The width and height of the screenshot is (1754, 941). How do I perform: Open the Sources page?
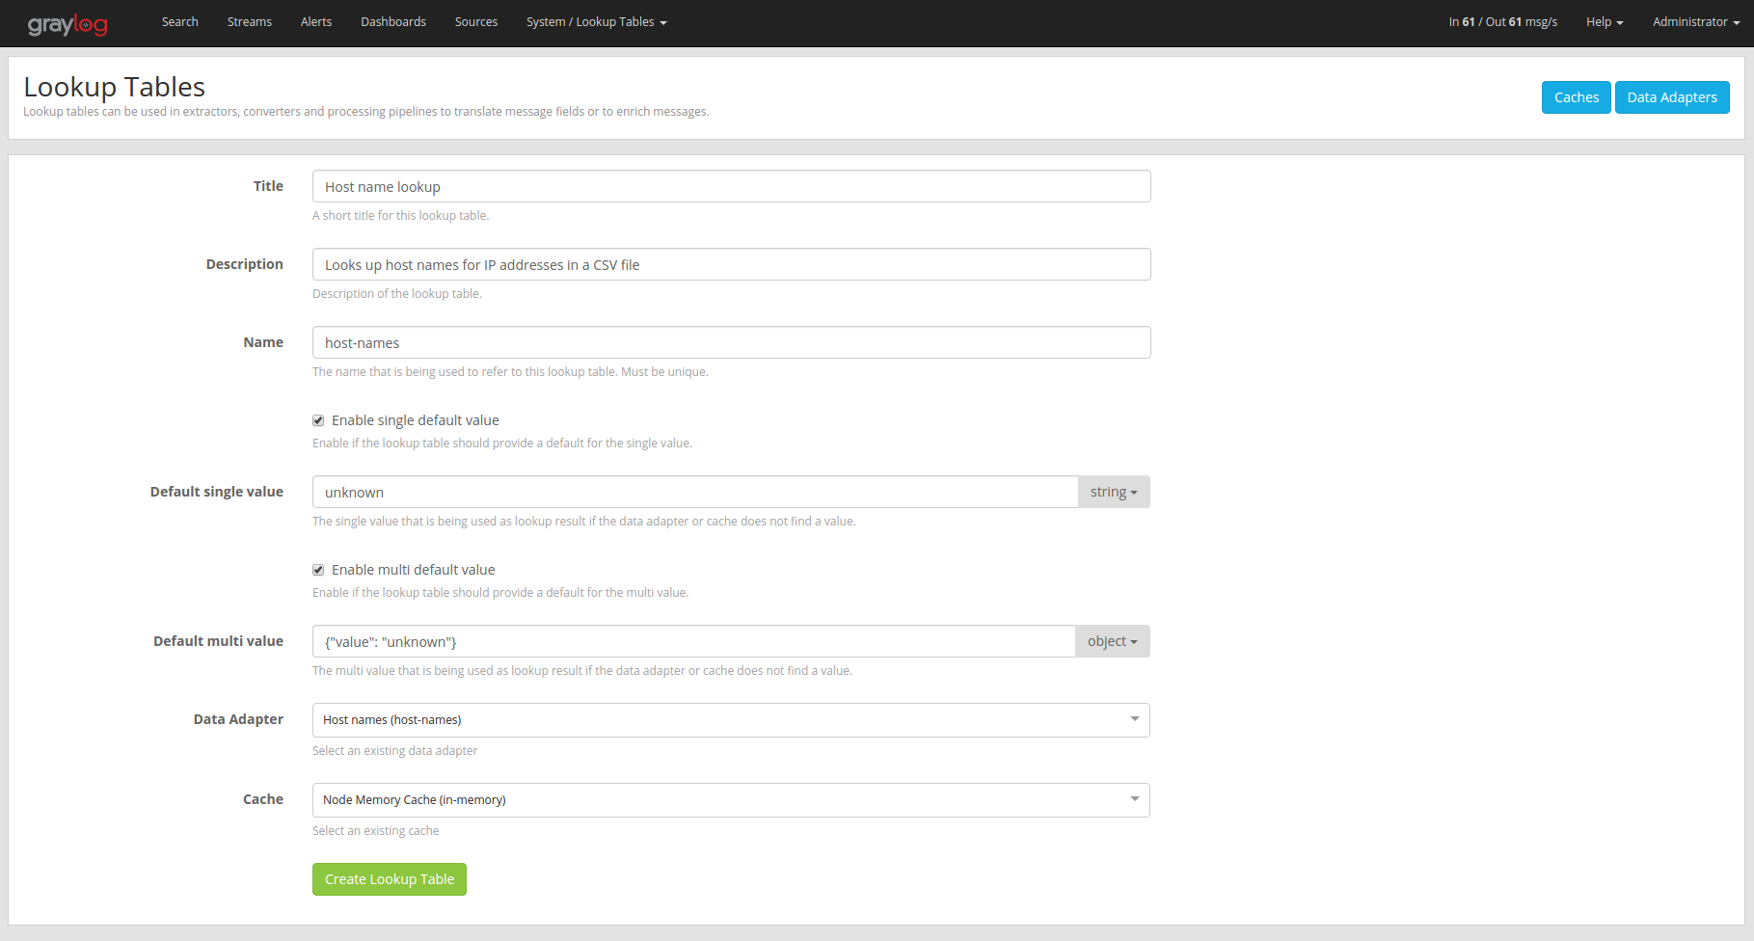click(x=475, y=21)
